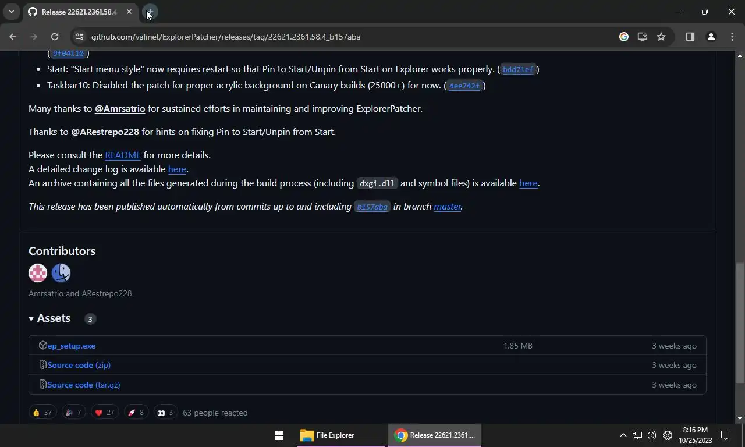Viewport: 745px width, 447px height.
Task: Reload the current page
Action: (55, 37)
